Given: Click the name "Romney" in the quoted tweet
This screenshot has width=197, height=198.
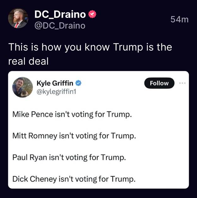Looking at the screenshot, I should [x=43, y=136].
